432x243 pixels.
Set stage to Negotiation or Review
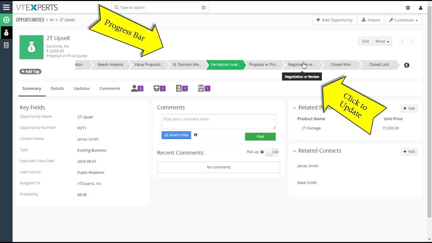(x=302, y=65)
